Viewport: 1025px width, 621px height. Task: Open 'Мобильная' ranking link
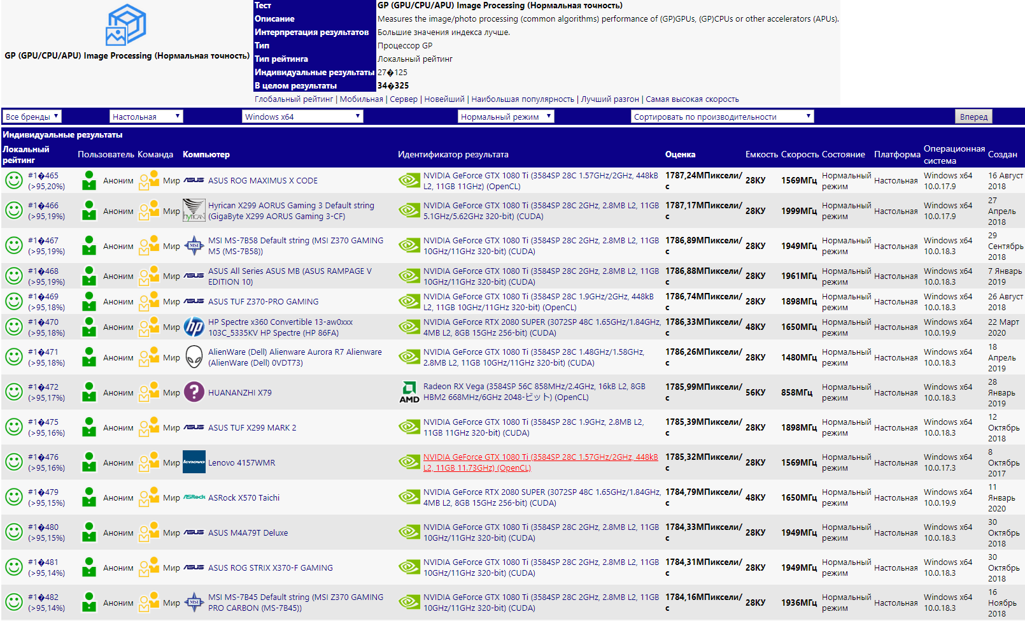(362, 99)
